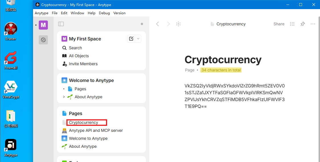Screen dimensions: 320x162
Task: Open dropdown arrow next to new object button
Action: point(138,39)
